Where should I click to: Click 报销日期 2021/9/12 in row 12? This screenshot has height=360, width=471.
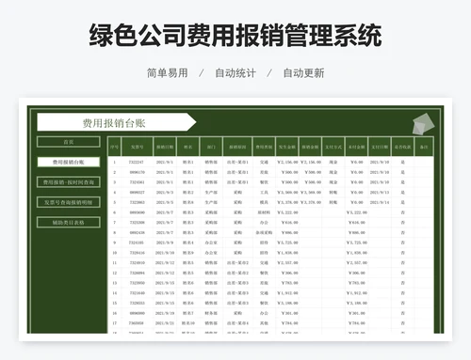pyautogui.click(x=165, y=273)
